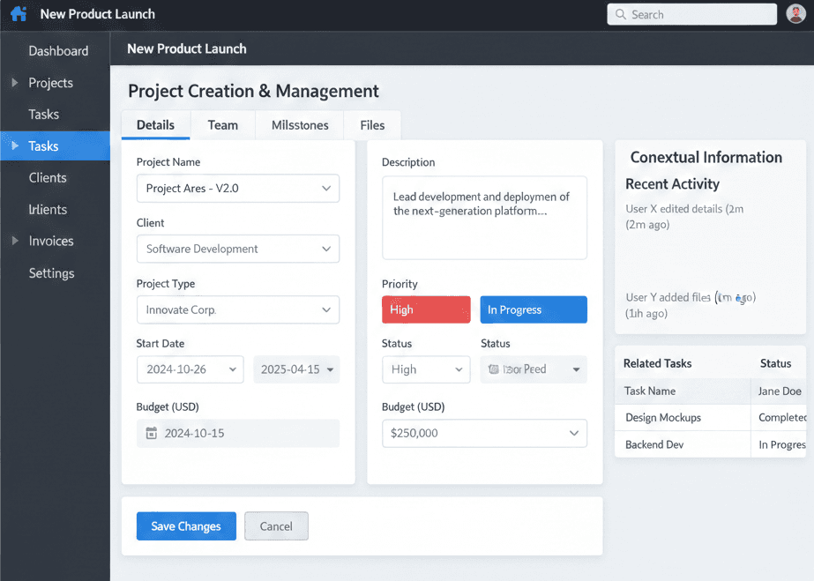This screenshot has height=581, width=814.
Task: Click the magnifier icon in search box
Action: coord(620,14)
